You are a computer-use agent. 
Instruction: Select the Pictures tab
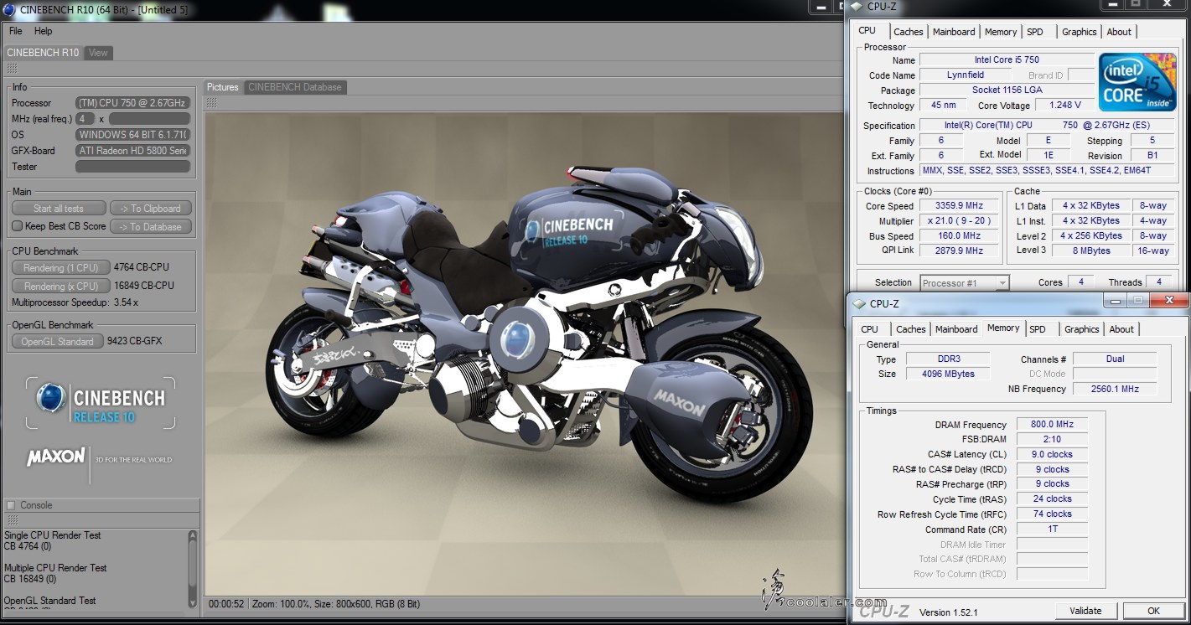click(223, 87)
